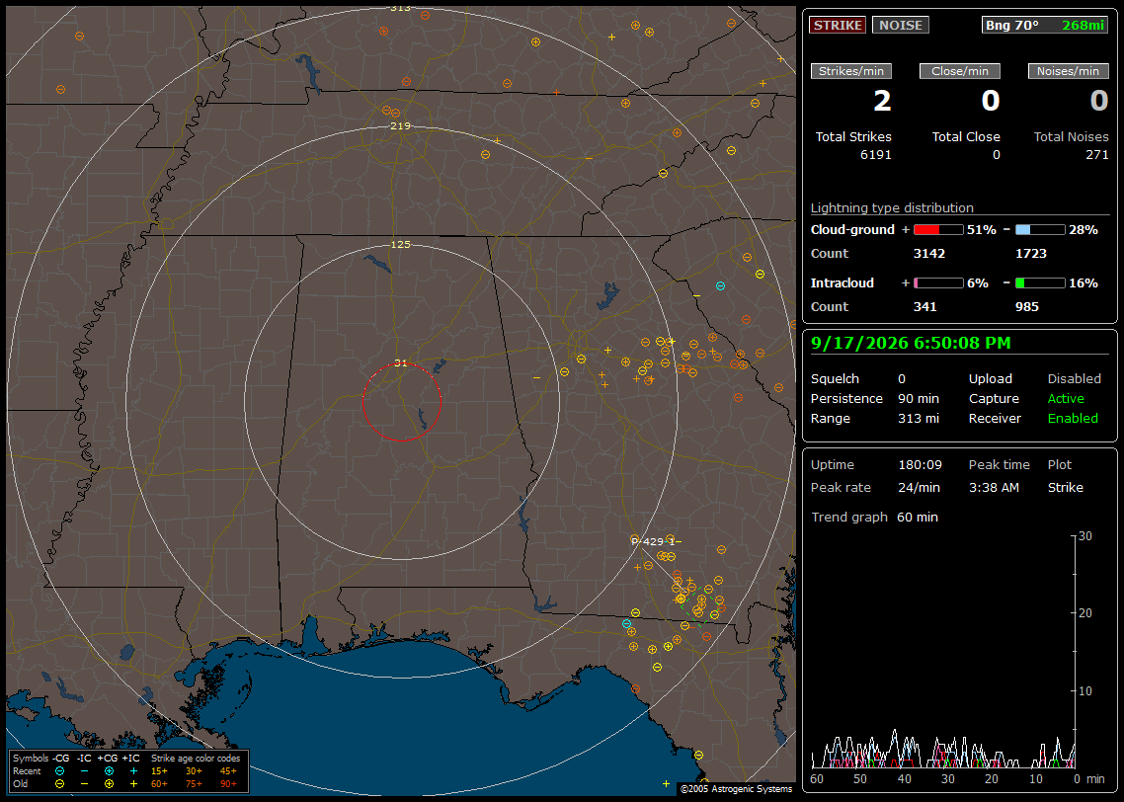
Task: Change the Trend graph 60 min period
Action: (918, 517)
